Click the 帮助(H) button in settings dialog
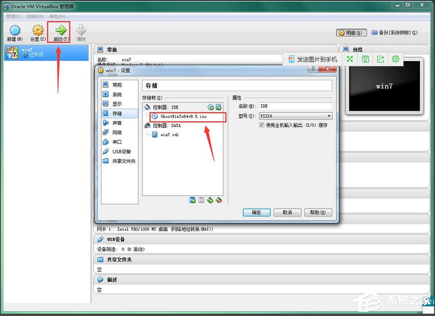Screen dimensions: 435x316 [x=318, y=213]
